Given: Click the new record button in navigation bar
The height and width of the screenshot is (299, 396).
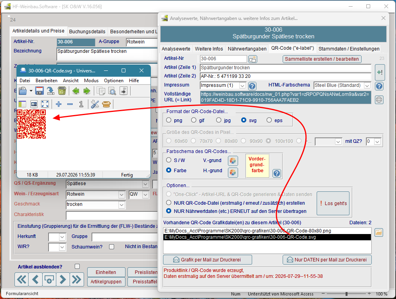Looking at the screenshot, I should pos(49,279).
